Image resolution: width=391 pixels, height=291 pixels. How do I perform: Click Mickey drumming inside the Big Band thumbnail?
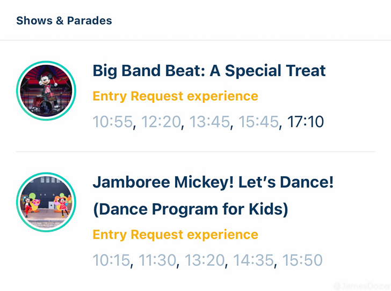(47, 87)
